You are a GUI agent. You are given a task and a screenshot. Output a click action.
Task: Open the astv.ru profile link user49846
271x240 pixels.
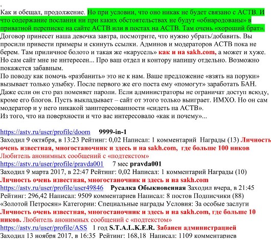tap(52, 188)
